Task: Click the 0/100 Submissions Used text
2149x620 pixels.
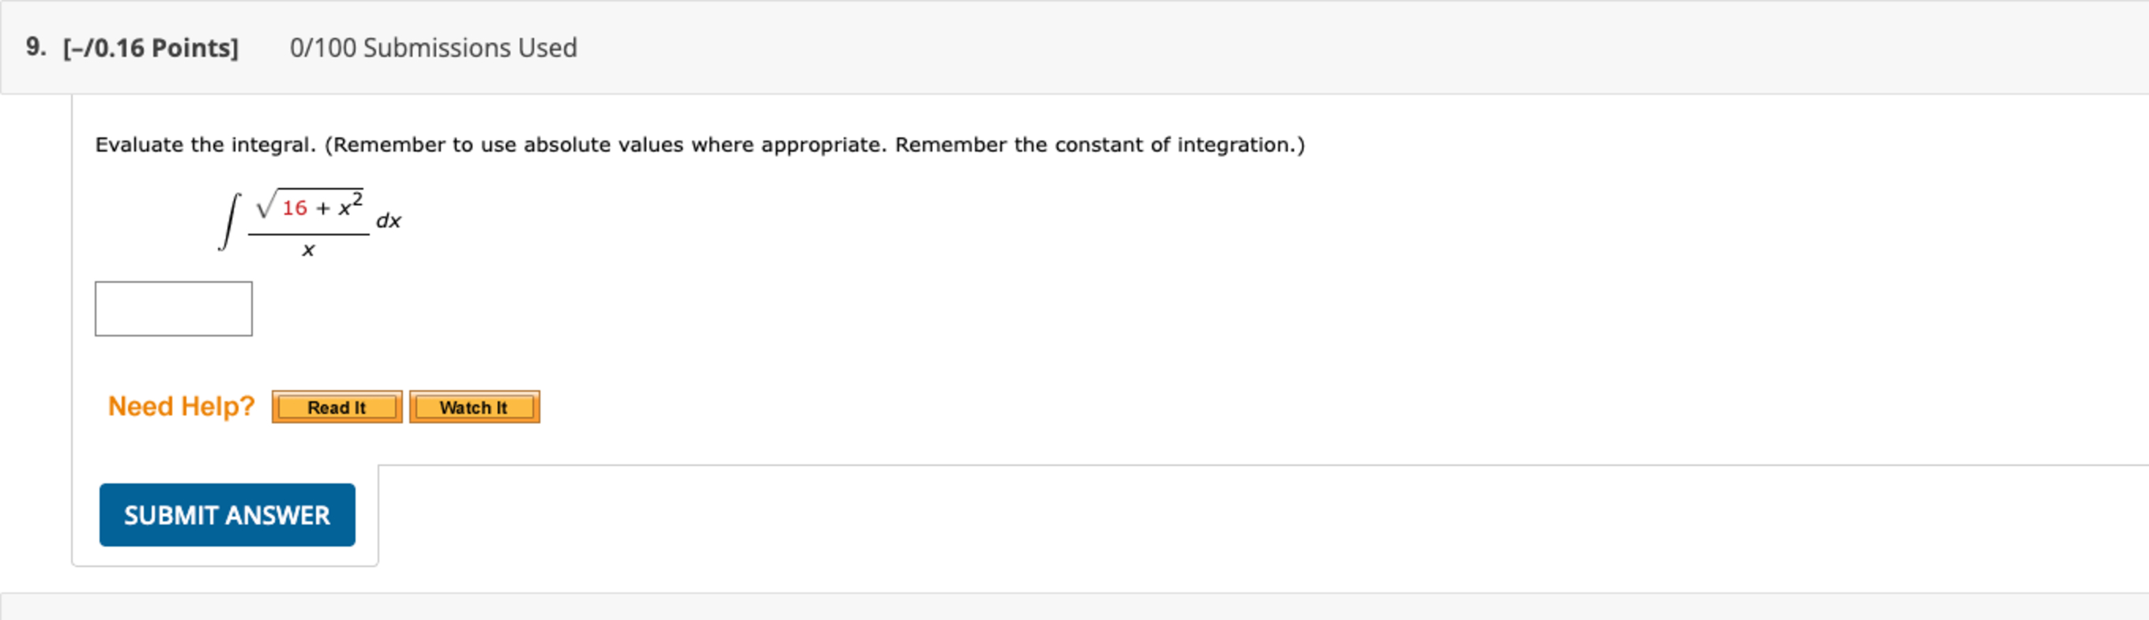Action: pos(433,47)
